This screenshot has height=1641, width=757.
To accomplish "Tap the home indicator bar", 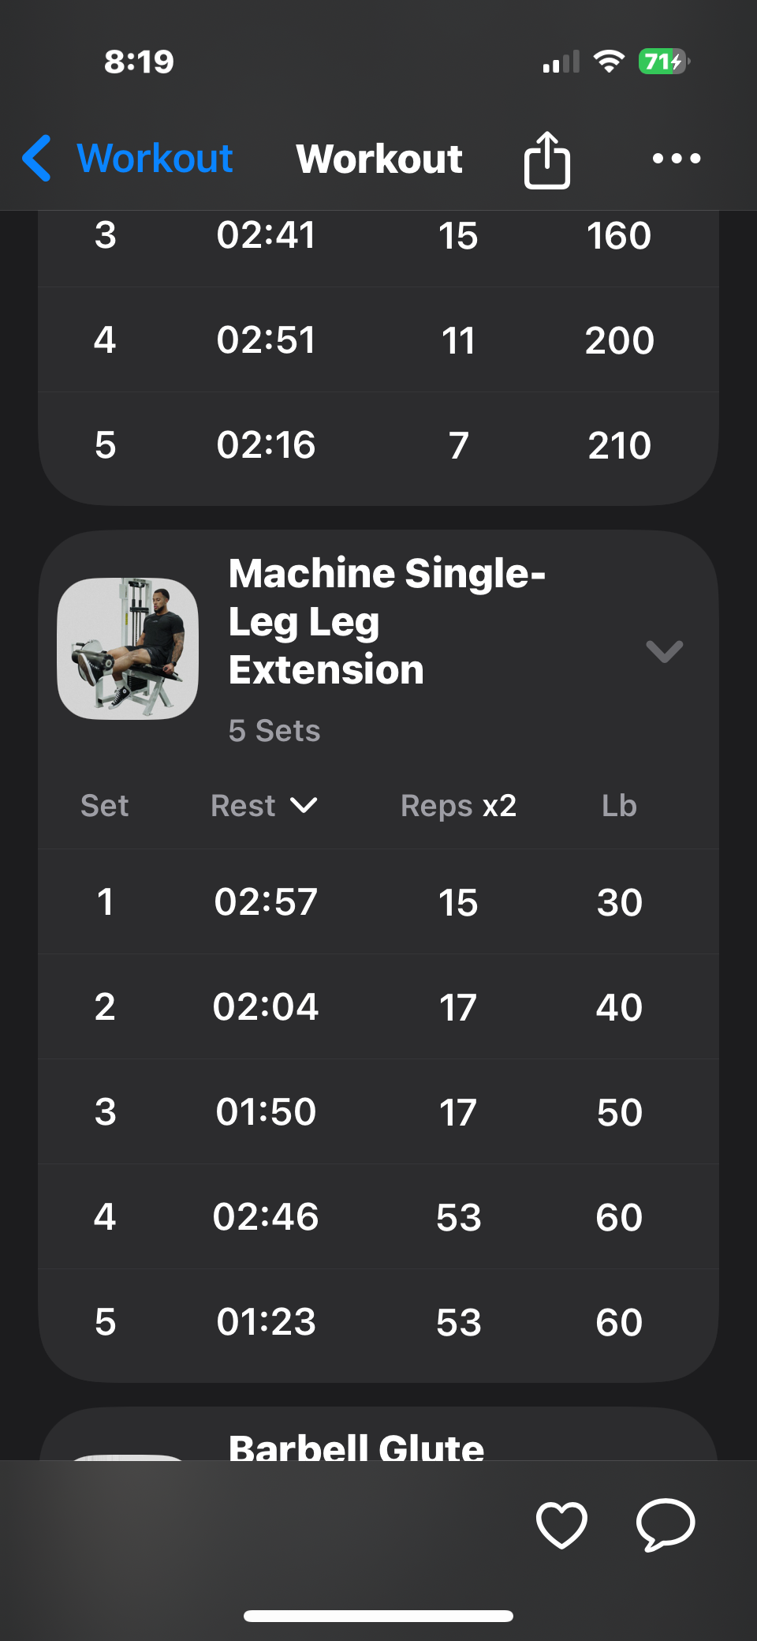I will tap(378, 1616).
